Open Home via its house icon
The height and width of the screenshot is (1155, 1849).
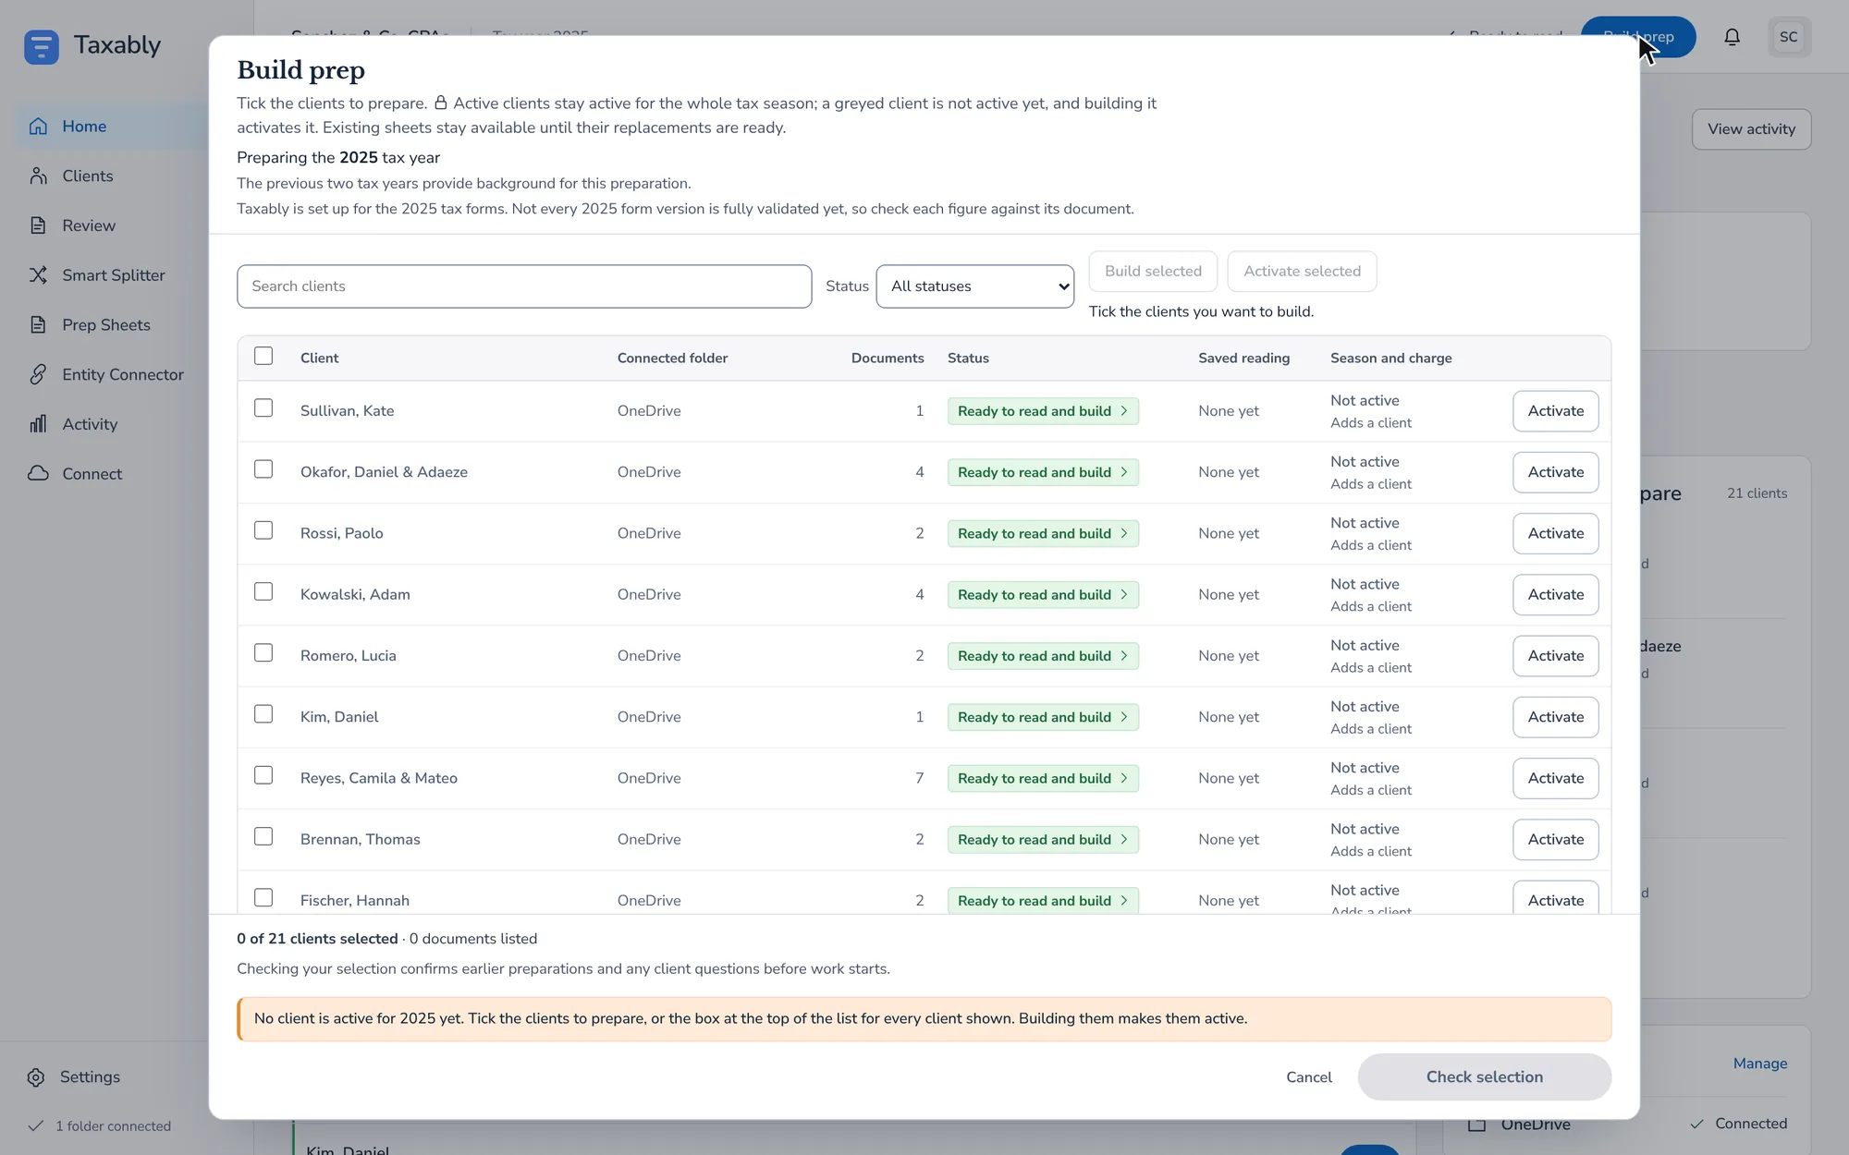point(38,127)
